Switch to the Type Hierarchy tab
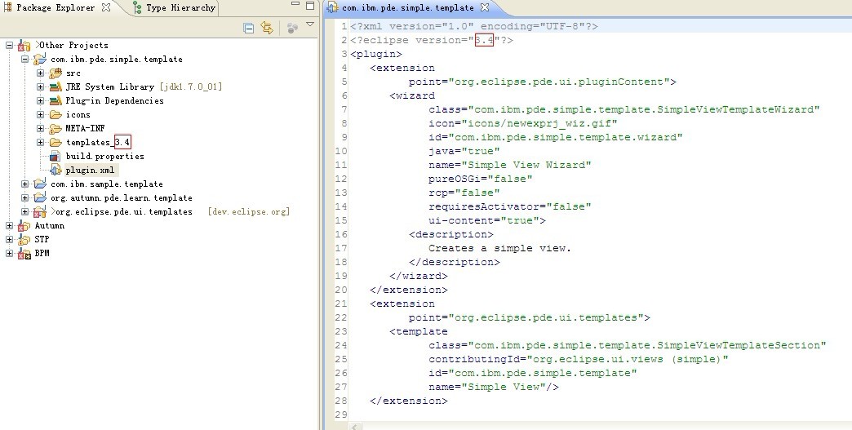The width and height of the screenshot is (852, 430). pyautogui.click(x=175, y=7)
